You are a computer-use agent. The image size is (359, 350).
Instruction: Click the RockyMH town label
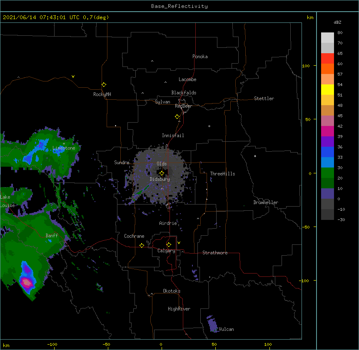tap(102, 94)
